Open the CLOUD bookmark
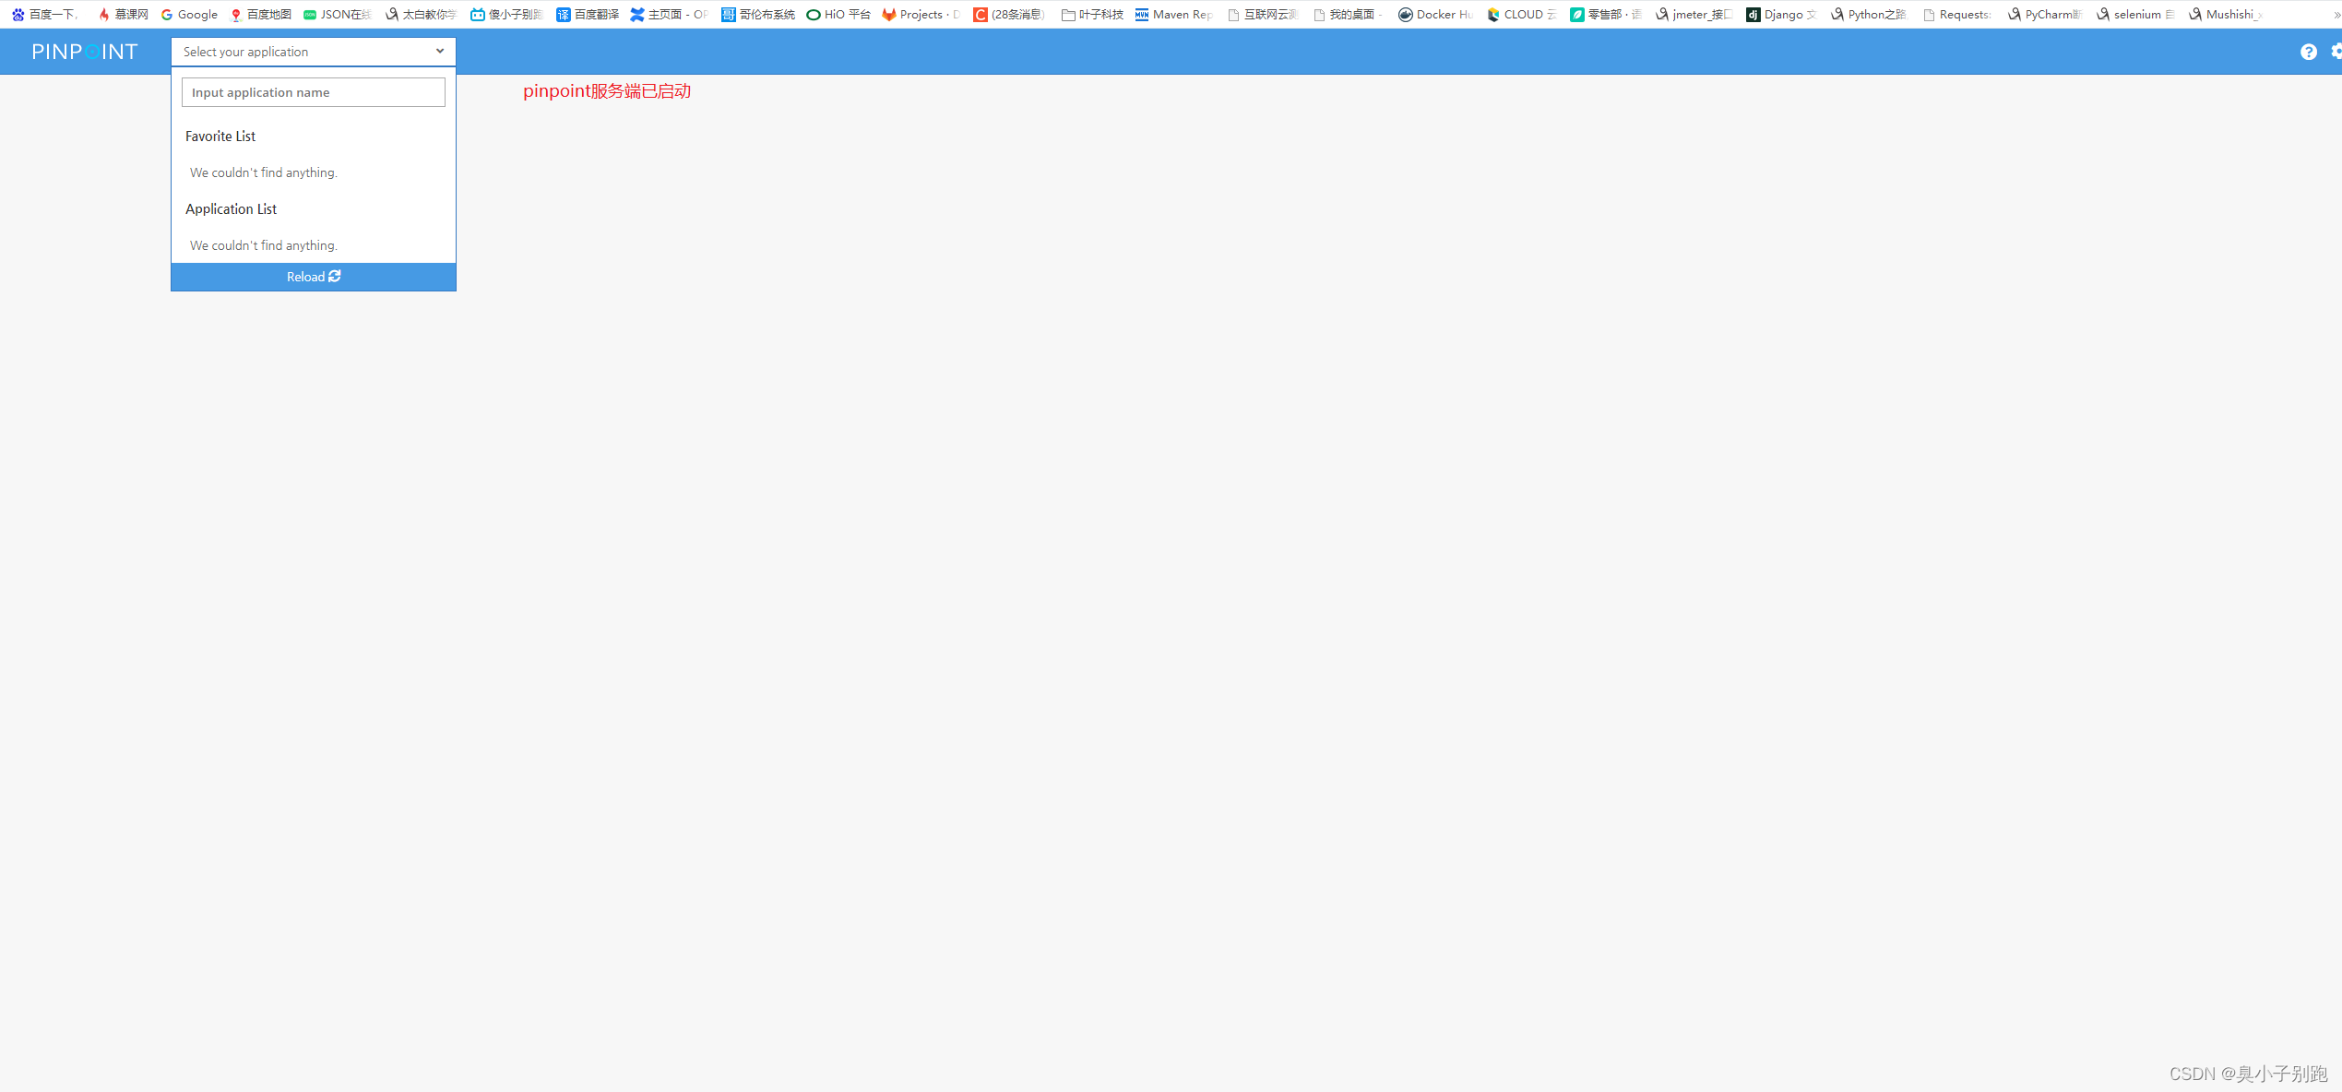 (x=1521, y=14)
